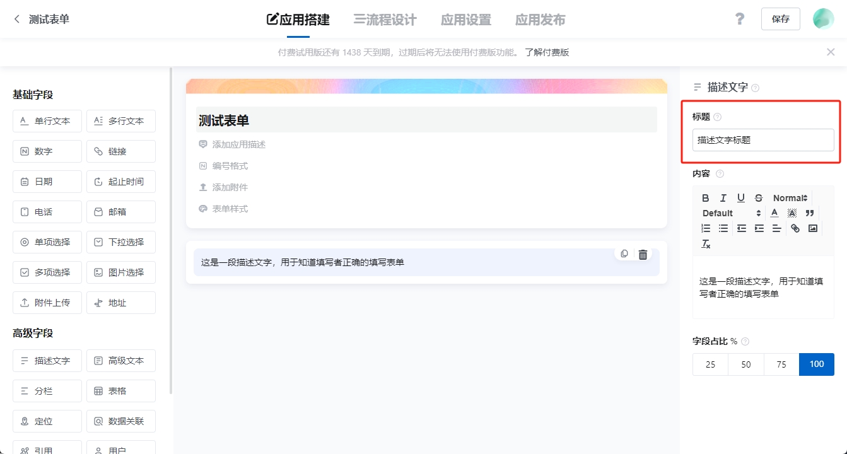Open the Normal text size dropdown
This screenshot has height=454, width=847.
tap(788, 197)
